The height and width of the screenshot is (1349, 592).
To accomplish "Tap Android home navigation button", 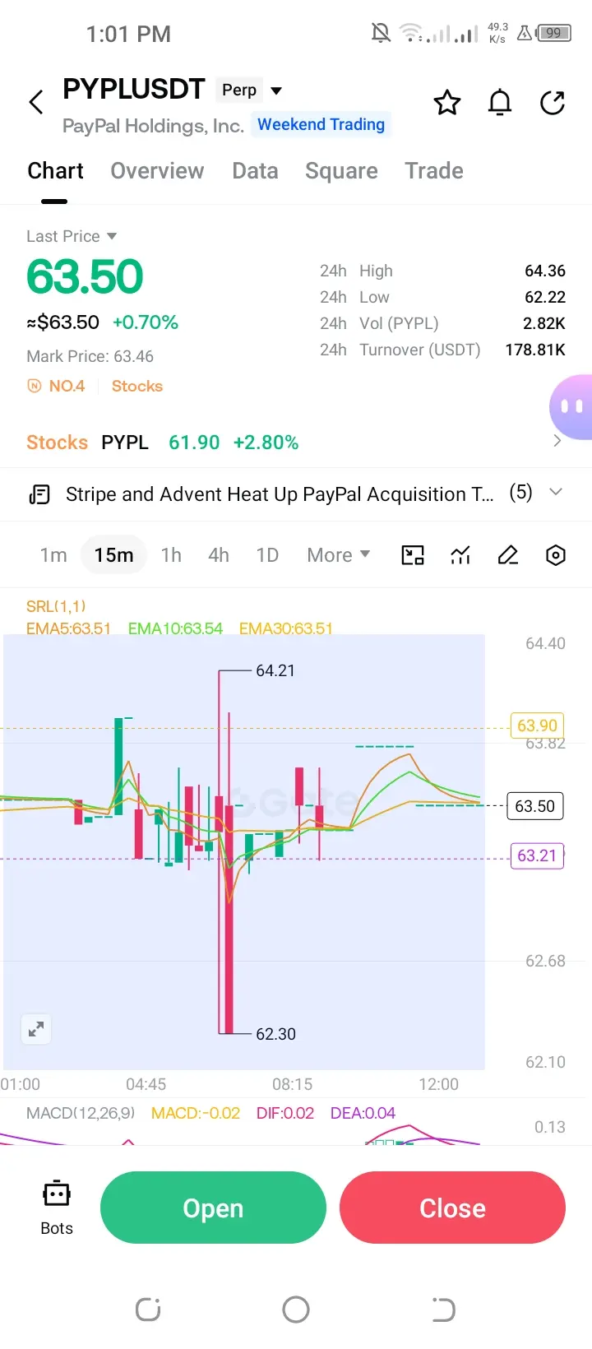I will point(296,1310).
